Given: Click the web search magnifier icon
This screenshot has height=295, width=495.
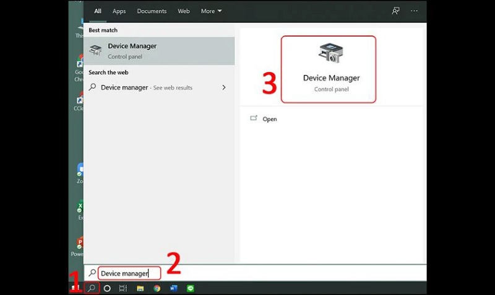Looking at the screenshot, I should [x=92, y=87].
